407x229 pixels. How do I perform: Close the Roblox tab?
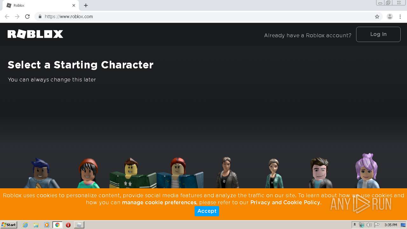[x=74, y=5]
